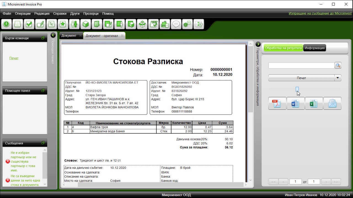Open the Помощ menu

pos(108,13)
